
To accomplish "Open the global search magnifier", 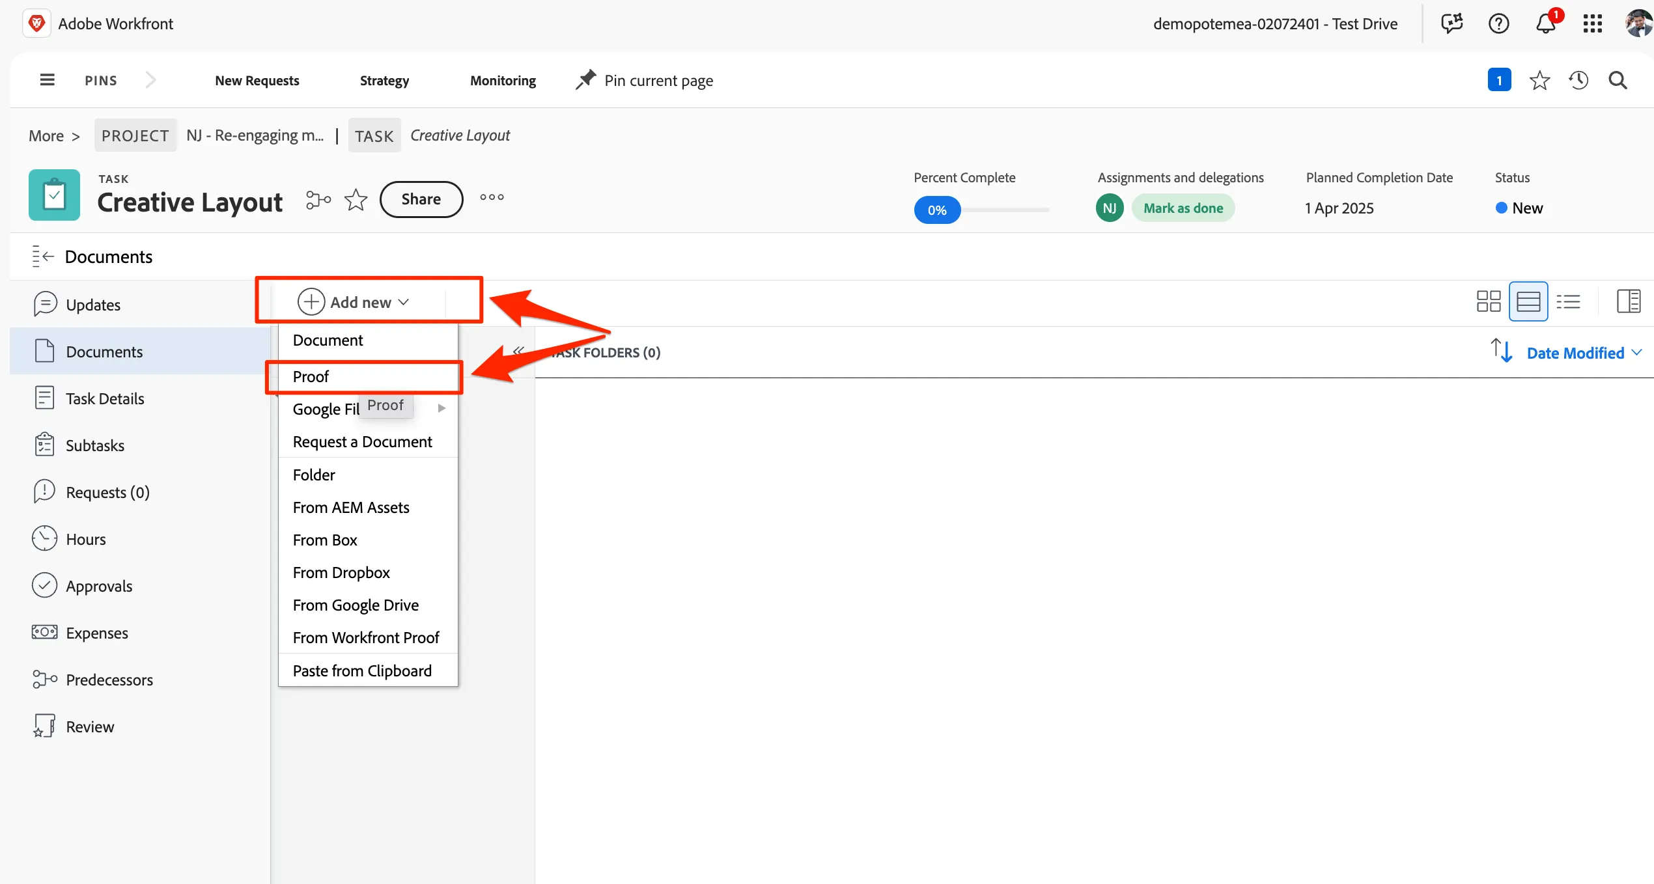I will point(1618,80).
